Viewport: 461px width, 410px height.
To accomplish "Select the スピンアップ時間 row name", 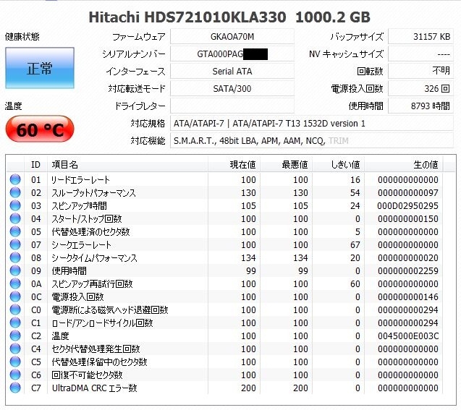I will coord(79,206).
